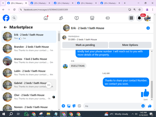Send a thumbs-up like from composer
Image resolution: width=156 pixels, height=117 pixels.
click(150, 106)
